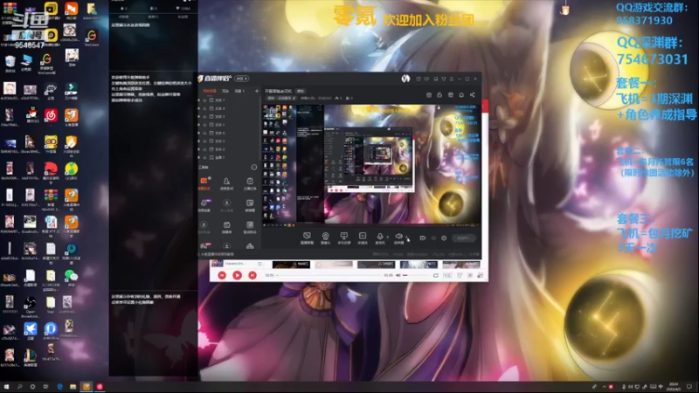Click the red NetEase music taskbar icon

point(100,386)
